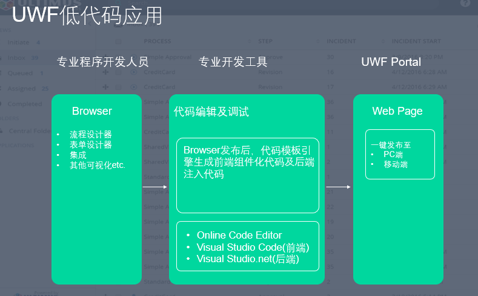The height and width of the screenshot is (296, 478).
Task: Click the 一键发布至 text
Action: 391,144
